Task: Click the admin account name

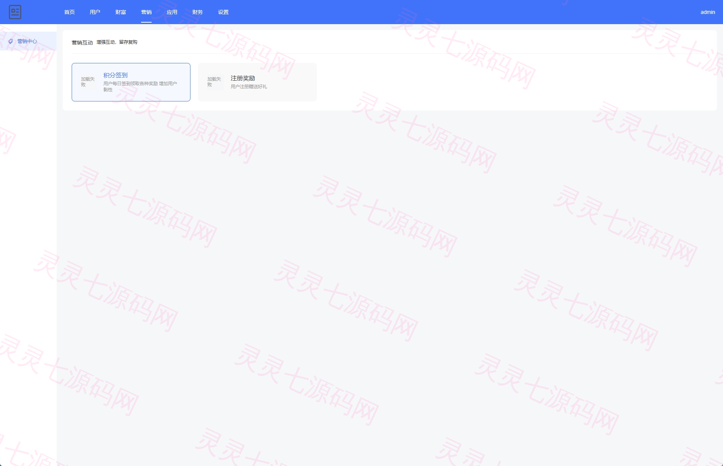Action: pos(708,12)
